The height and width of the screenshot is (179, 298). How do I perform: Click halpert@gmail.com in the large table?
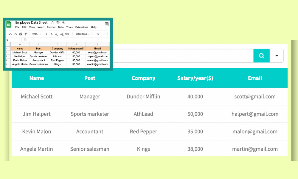[x=255, y=114]
